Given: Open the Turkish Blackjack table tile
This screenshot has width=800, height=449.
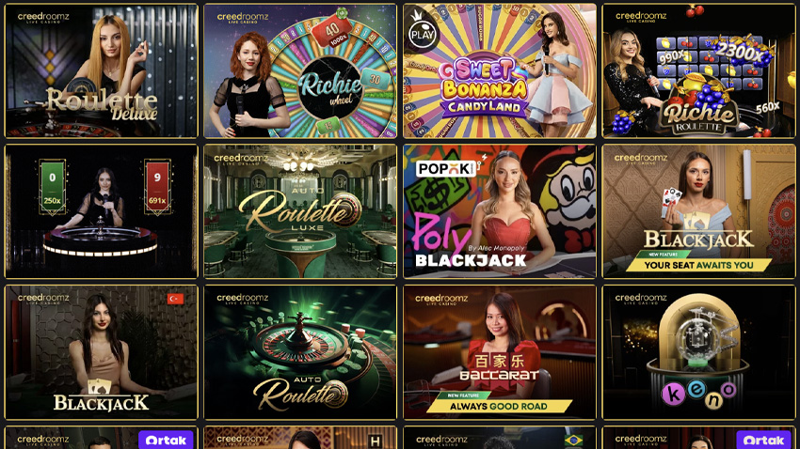Looking at the screenshot, I should 101,352.
